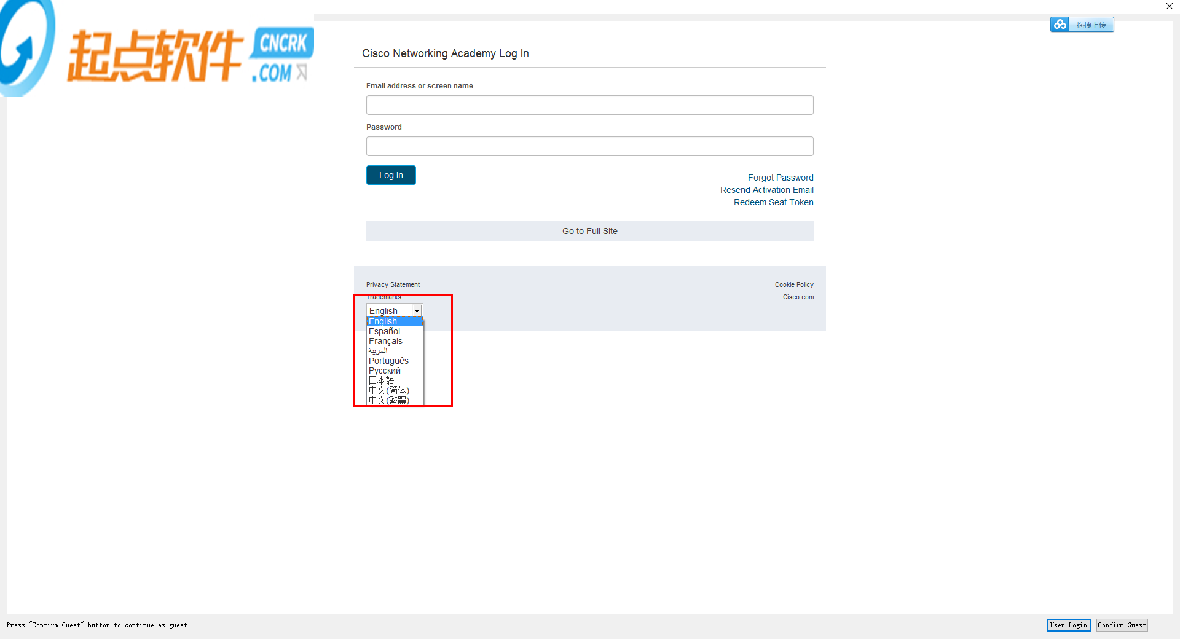Click the Resend Activation Email link
Image resolution: width=1180 pixels, height=639 pixels.
click(x=767, y=190)
